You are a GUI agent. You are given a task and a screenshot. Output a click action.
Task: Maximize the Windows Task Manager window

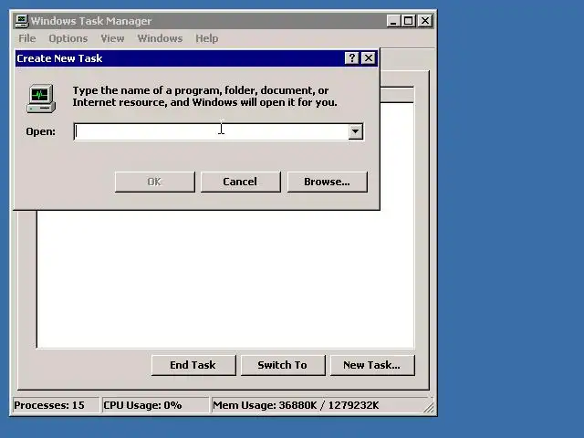pos(409,21)
